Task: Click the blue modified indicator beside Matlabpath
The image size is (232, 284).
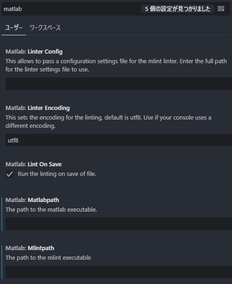Action: pyautogui.click(x=2, y=214)
